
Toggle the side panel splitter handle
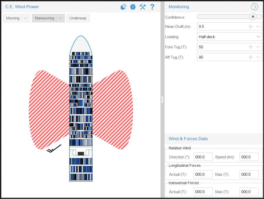point(162,99)
